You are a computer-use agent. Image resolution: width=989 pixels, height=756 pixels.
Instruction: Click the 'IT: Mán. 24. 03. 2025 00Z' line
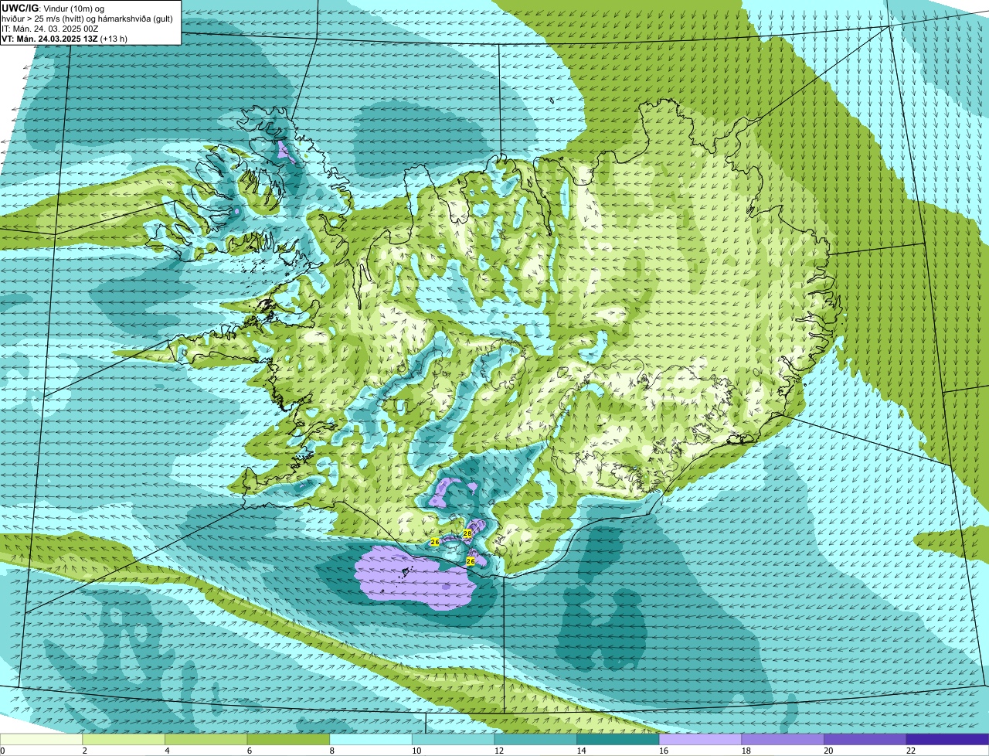[x=50, y=29]
